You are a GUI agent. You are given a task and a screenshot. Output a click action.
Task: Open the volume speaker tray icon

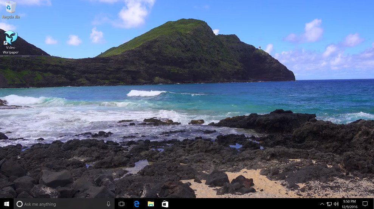pos(336,204)
